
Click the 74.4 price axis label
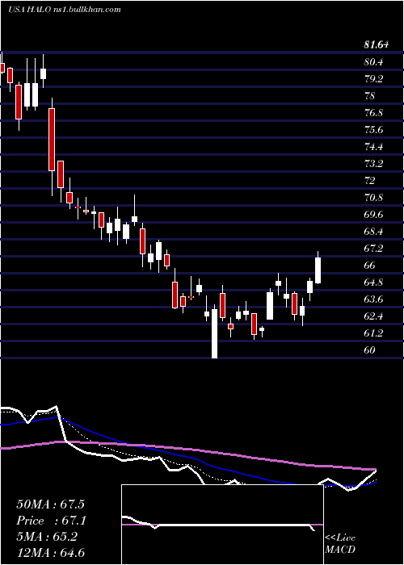pyautogui.click(x=373, y=147)
